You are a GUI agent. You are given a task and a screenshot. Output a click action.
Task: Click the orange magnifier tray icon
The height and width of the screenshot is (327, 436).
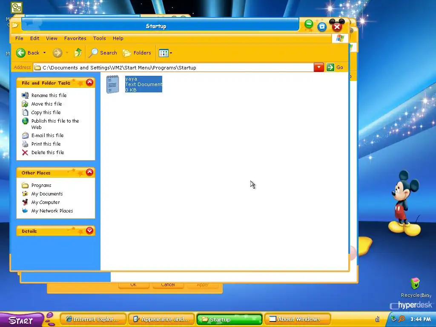coord(402,319)
